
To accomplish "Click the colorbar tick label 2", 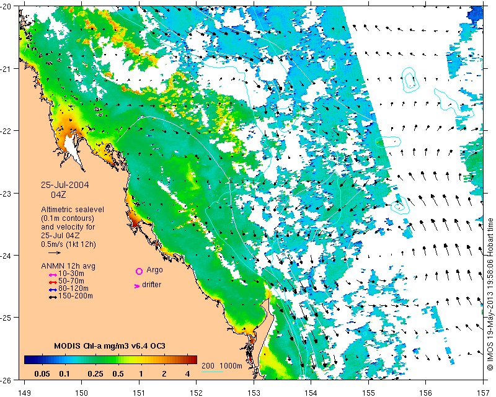I will [164, 374].
